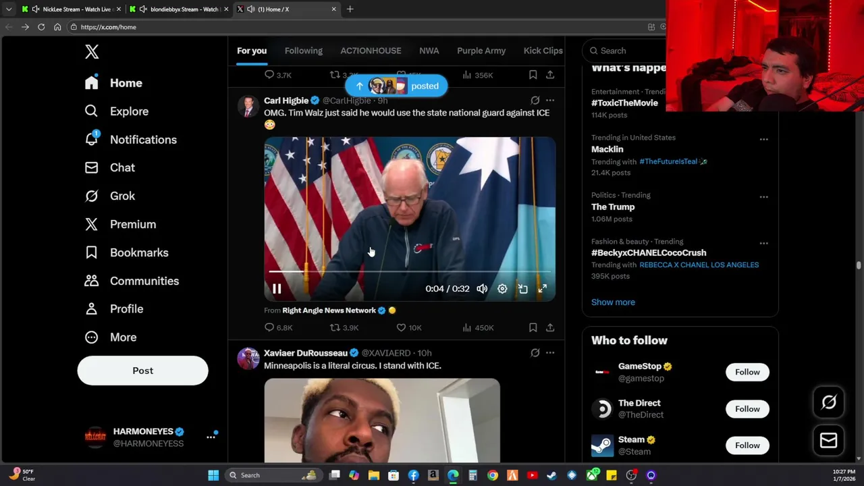The image size is (864, 486).
Task: Open floating Grok button
Action: pyautogui.click(x=829, y=402)
